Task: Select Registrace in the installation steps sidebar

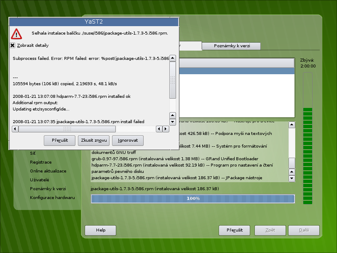Action: [40, 162]
